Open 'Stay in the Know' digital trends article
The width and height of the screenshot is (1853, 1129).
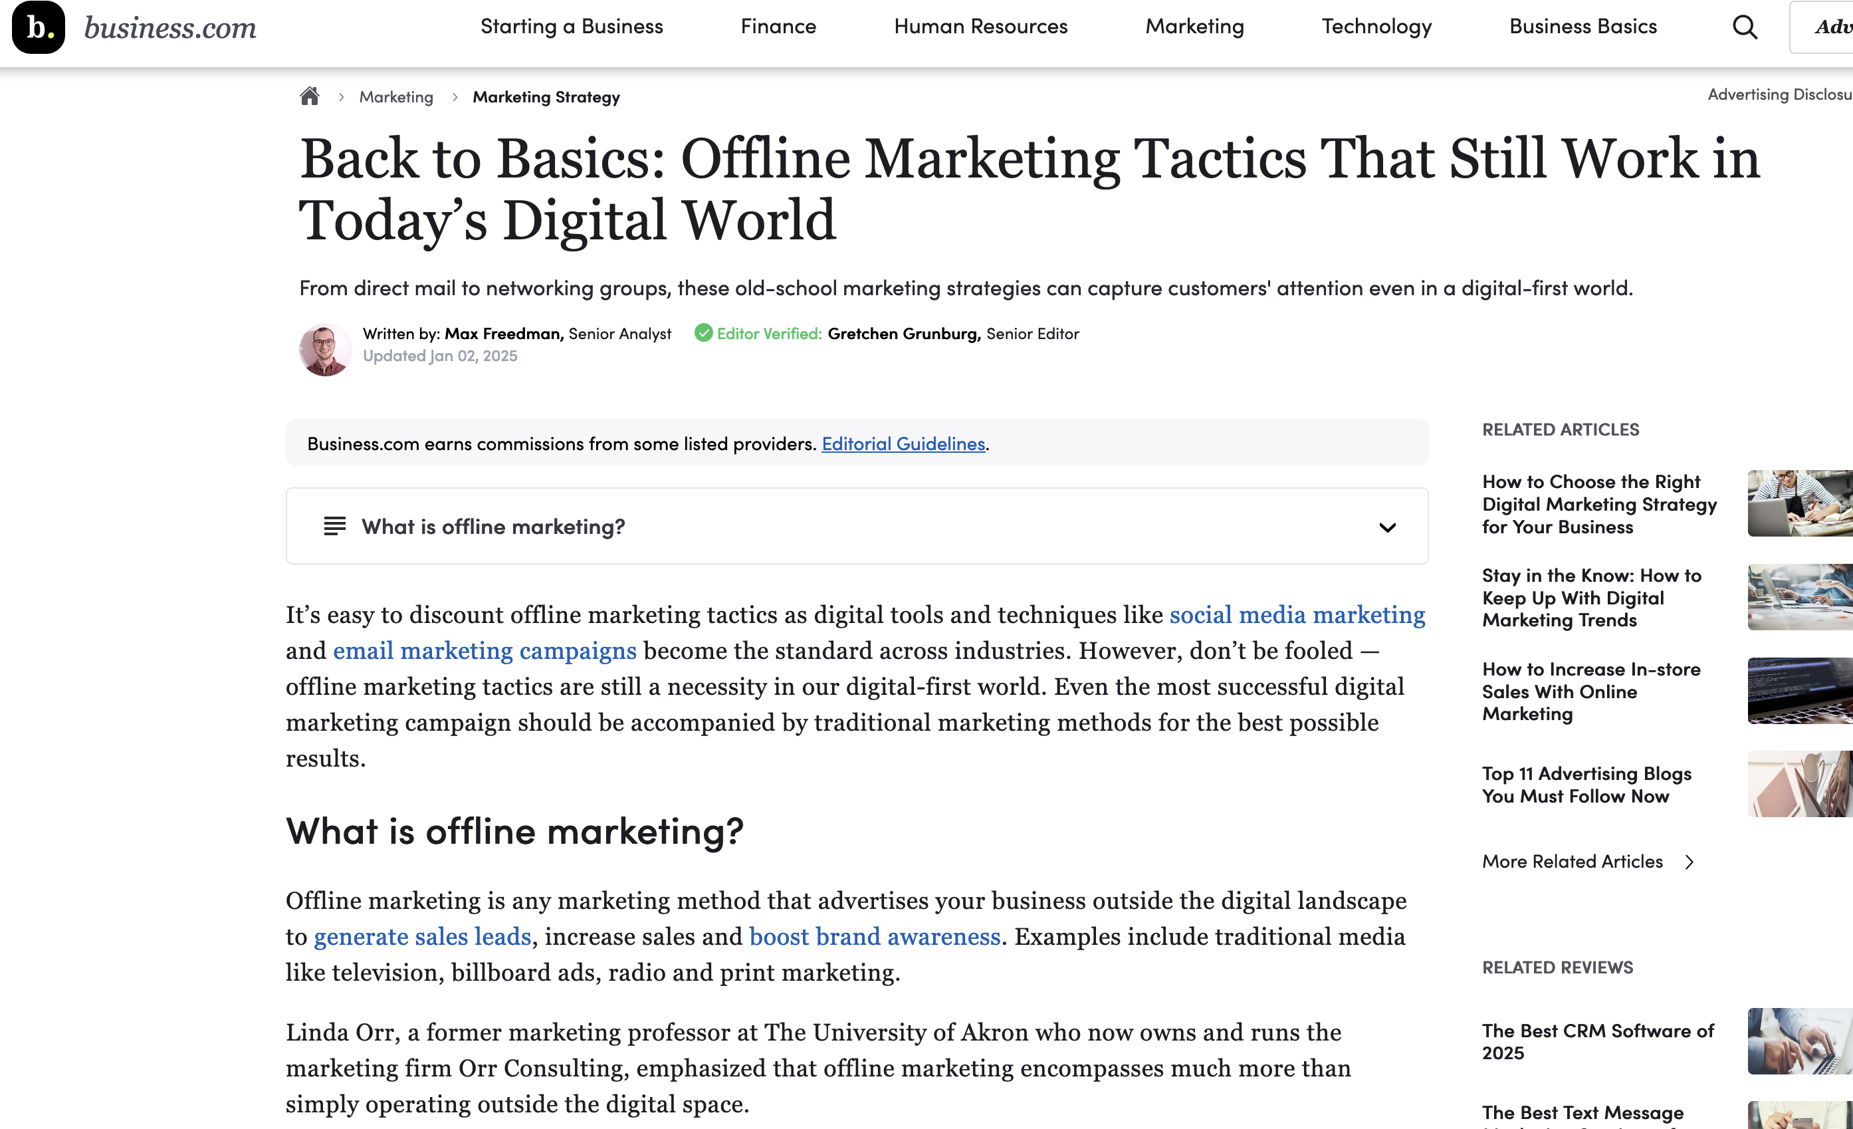[x=1591, y=598]
